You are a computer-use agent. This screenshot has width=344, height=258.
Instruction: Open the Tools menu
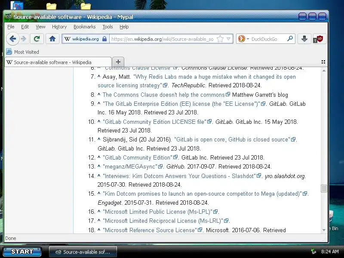point(107,27)
